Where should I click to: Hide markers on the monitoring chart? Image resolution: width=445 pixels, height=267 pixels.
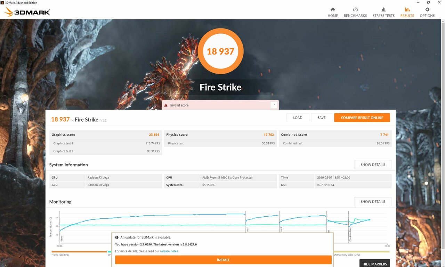[x=374, y=264]
